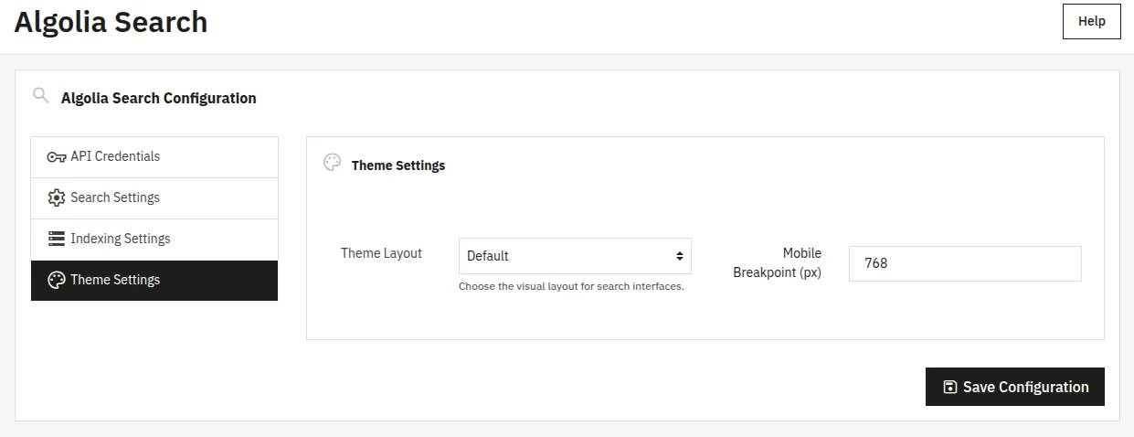Image resolution: width=1134 pixels, height=437 pixels.
Task: Switch to the Search Settings tab
Action: (x=154, y=198)
